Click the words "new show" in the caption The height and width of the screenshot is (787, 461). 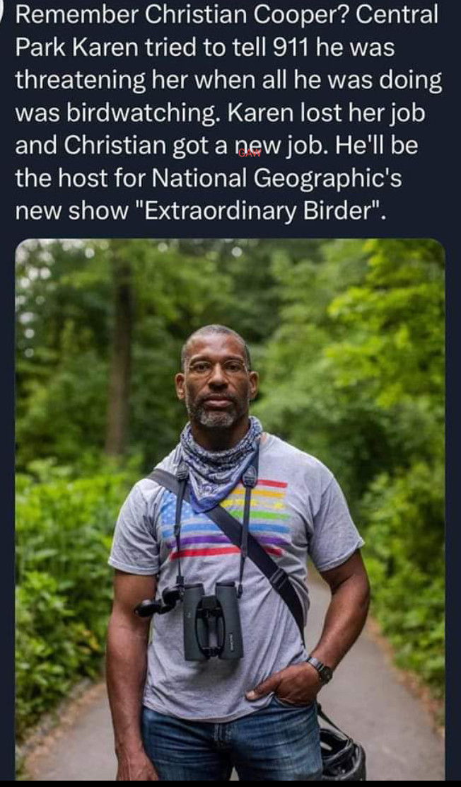click(71, 212)
